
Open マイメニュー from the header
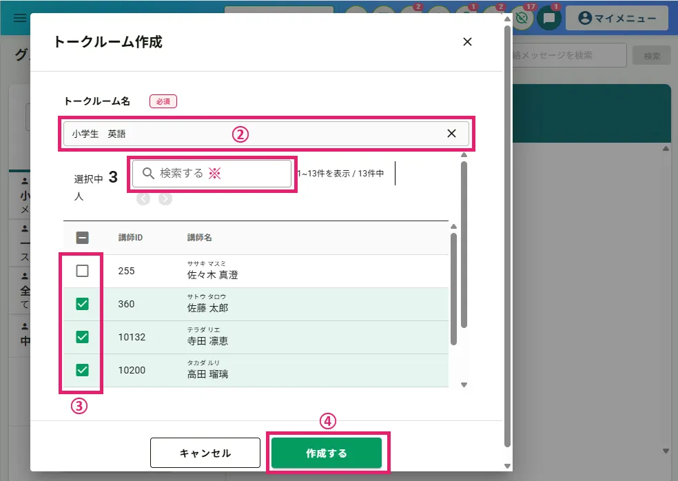click(x=617, y=19)
